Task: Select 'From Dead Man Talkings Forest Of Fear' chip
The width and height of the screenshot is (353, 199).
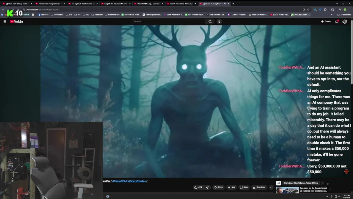Action: pos(301,183)
